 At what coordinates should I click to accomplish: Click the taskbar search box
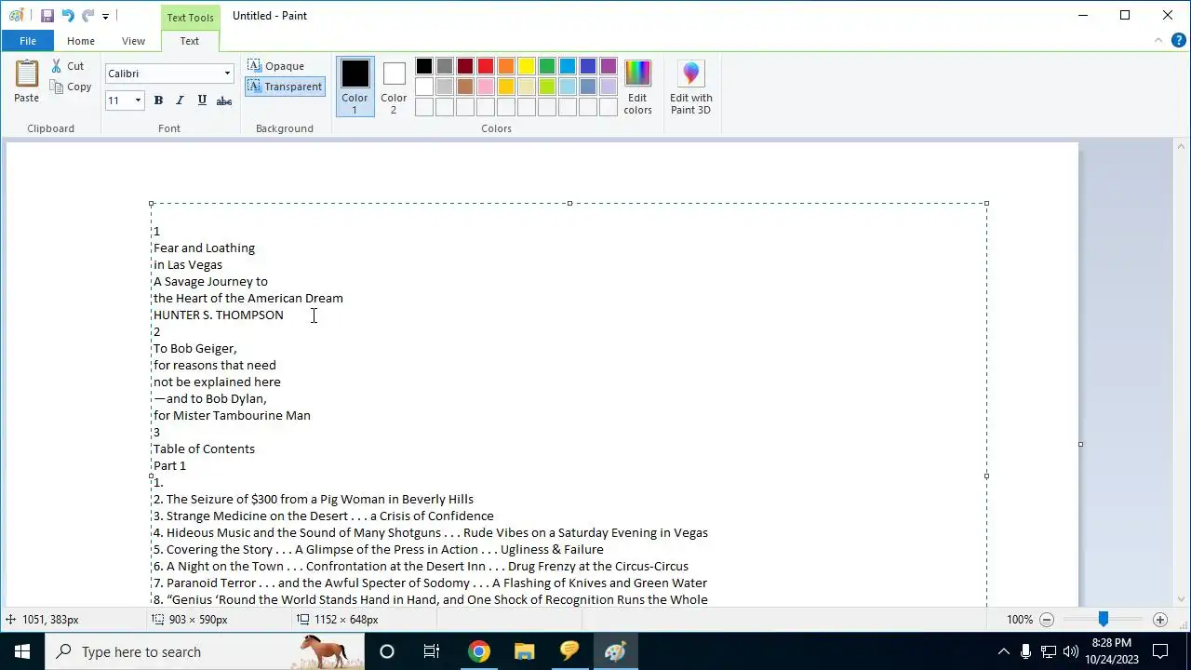tap(205, 651)
